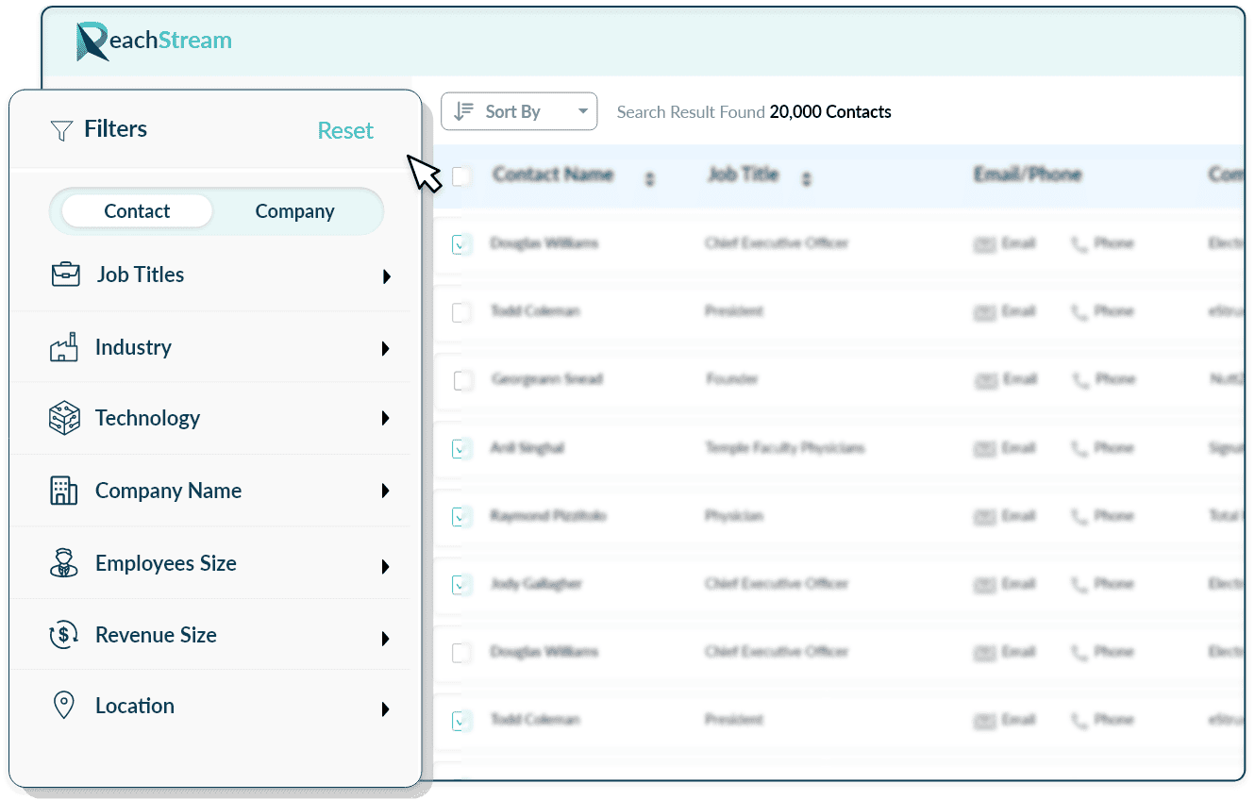Click the Technology cube icon
Screen dimensions: 1255x800
(x=64, y=418)
